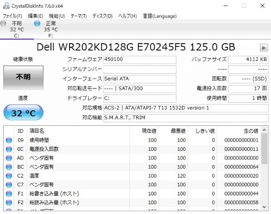Screen dimensions: 271x214
Task: Click the firmware field showing 450100
Action: tap(140, 60)
